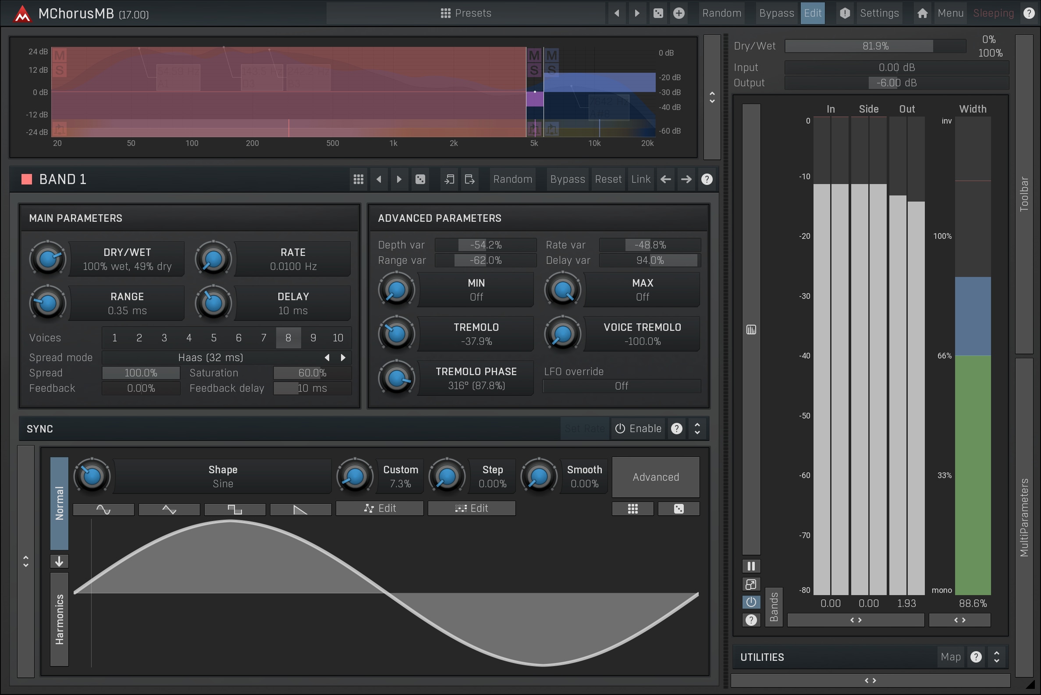Switch to the Harmonics tab
Image resolution: width=1041 pixels, height=695 pixels.
coord(60,619)
